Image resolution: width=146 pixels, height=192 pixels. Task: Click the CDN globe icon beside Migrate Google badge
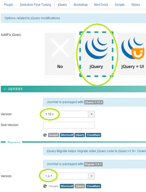click(45, 186)
